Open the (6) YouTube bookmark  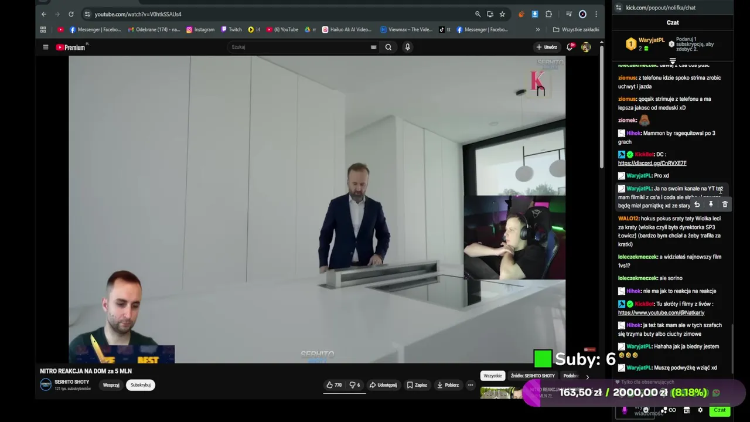click(282, 29)
